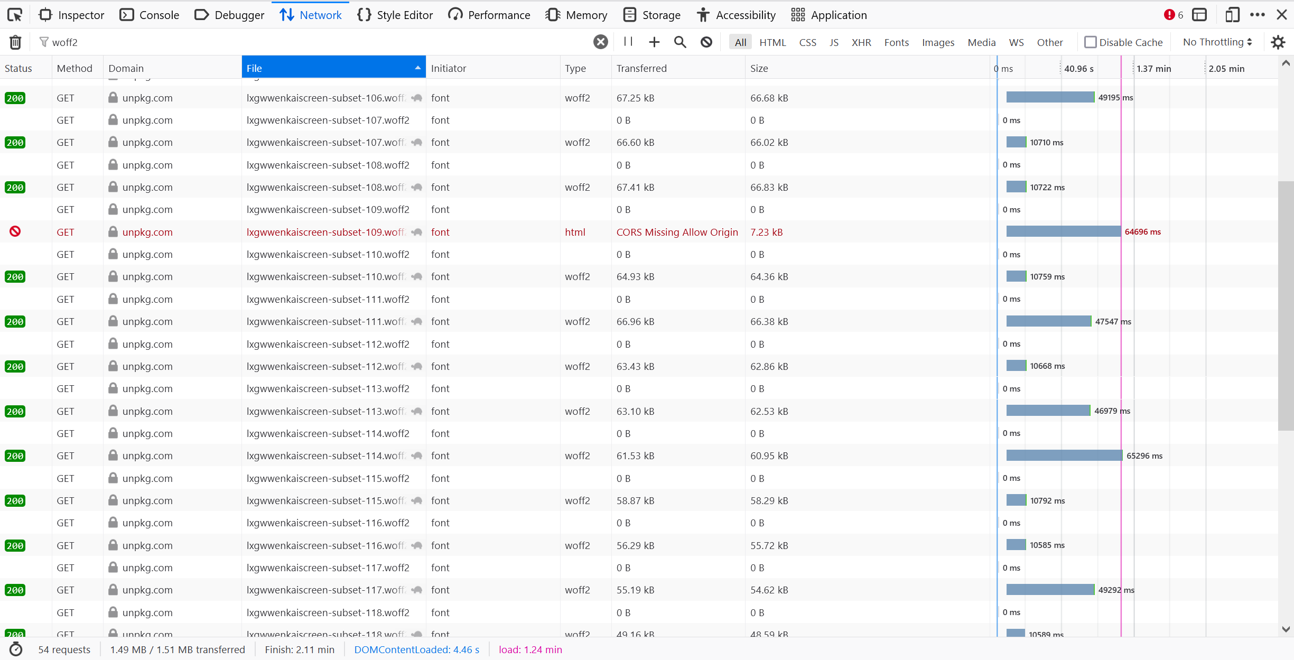The height and width of the screenshot is (660, 1294).
Task: Sort by the Status column
Action: tap(26, 68)
